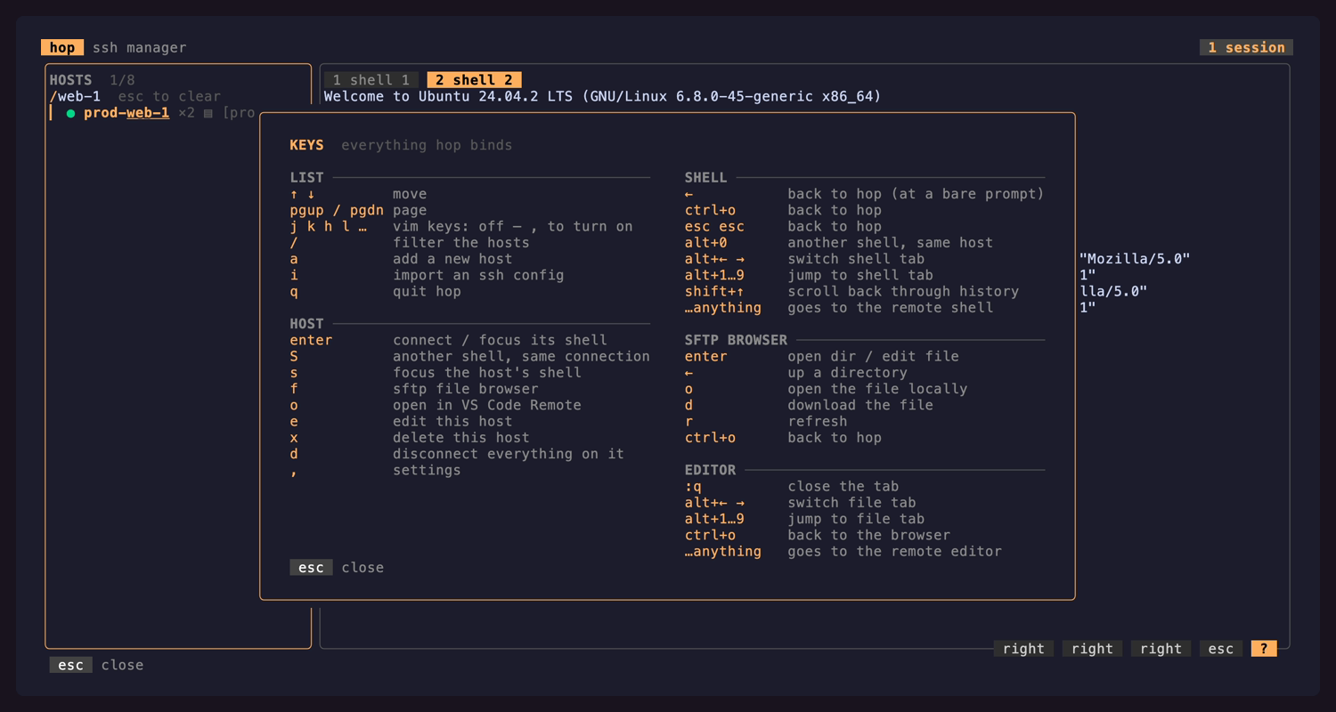Screen dimensions: 1336x712
Task: Click the green status dot beside prod-web-1
Action: click(70, 113)
